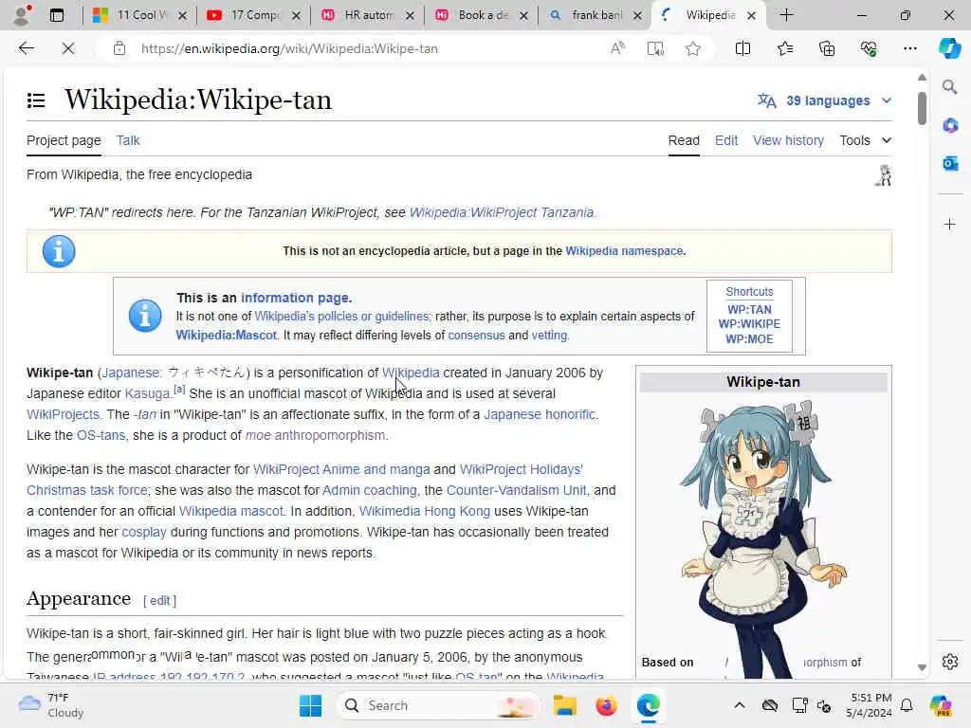Show hidden system tray icons

coord(740,705)
